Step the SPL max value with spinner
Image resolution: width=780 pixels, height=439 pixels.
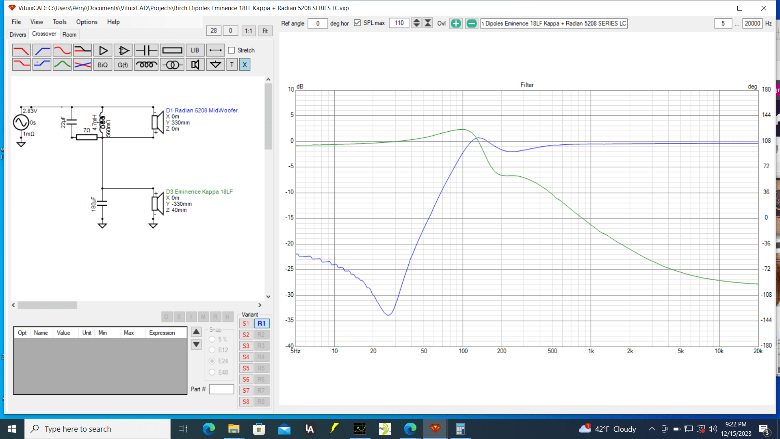point(416,23)
